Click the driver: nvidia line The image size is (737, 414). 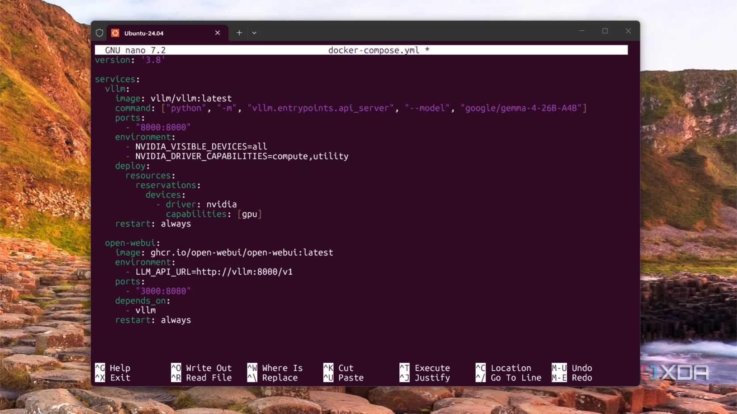point(201,204)
